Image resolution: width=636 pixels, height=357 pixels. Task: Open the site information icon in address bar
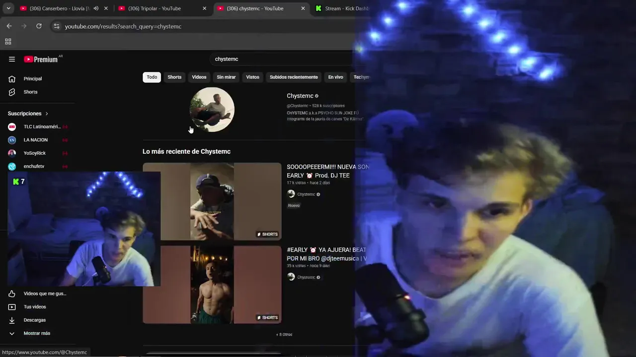(x=57, y=26)
